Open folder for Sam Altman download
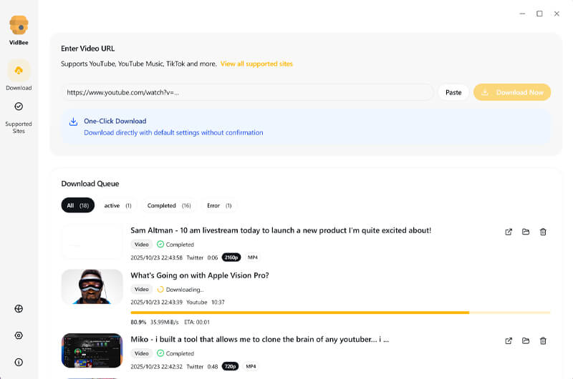This screenshot has height=379, width=573. click(526, 232)
